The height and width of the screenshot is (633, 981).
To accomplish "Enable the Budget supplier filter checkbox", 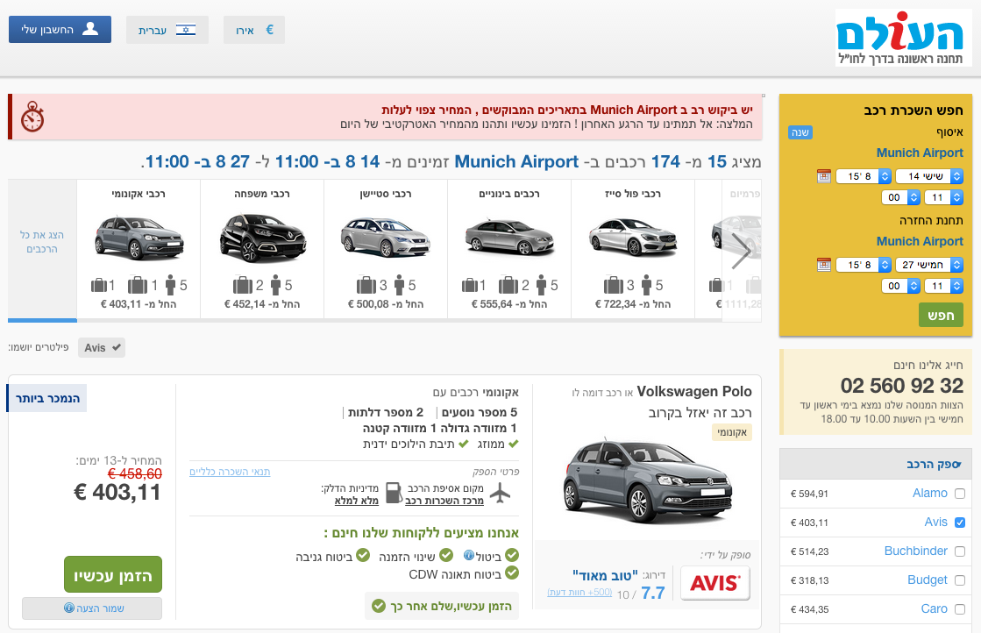I will pos(959,580).
